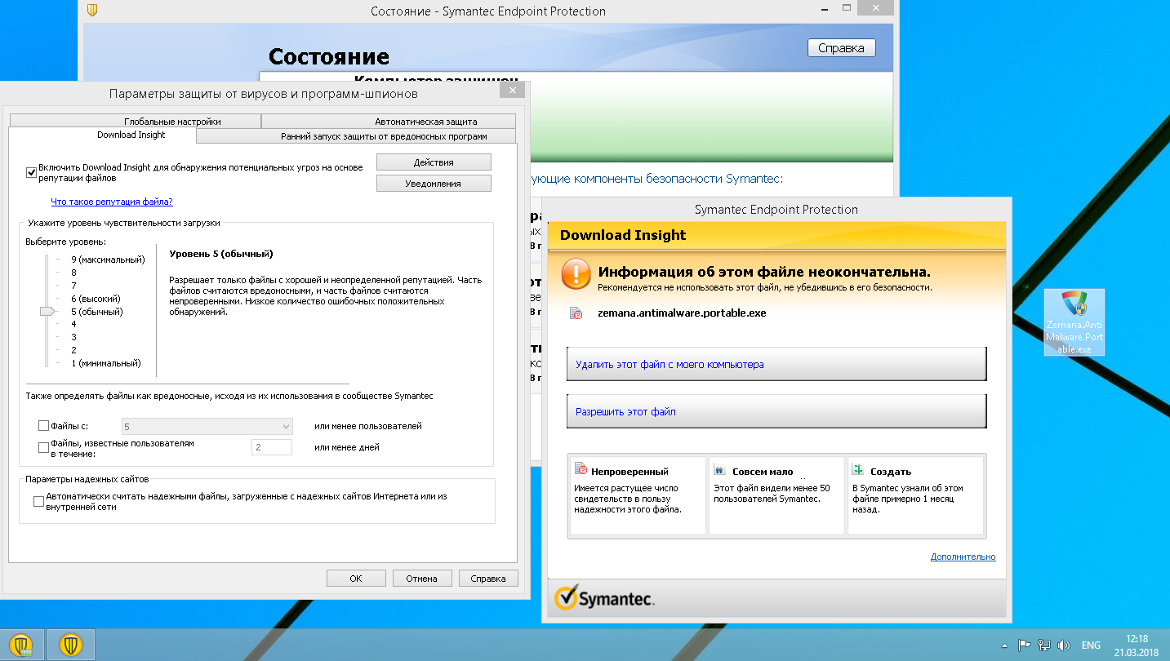This screenshot has width=1170, height=661.
Task: Disable the Download Insight checkbox
Action: (x=32, y=172)
